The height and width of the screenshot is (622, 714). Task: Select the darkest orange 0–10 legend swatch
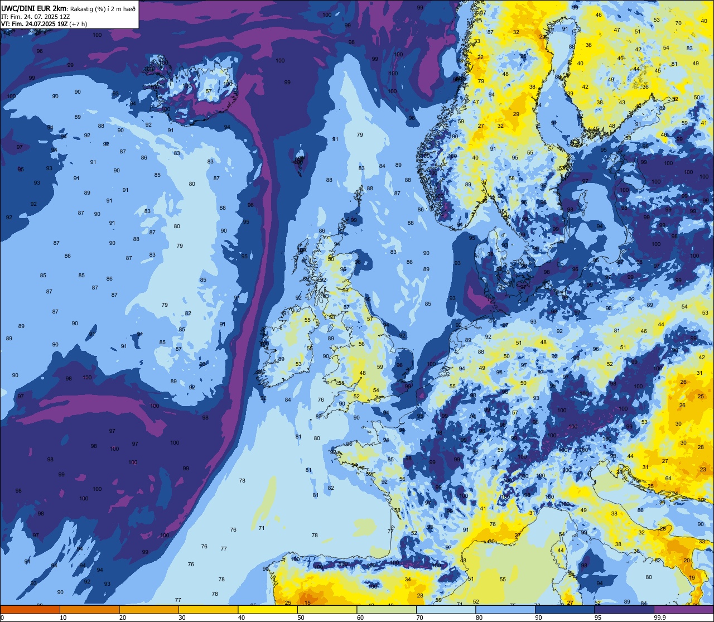tap(30, 609)
